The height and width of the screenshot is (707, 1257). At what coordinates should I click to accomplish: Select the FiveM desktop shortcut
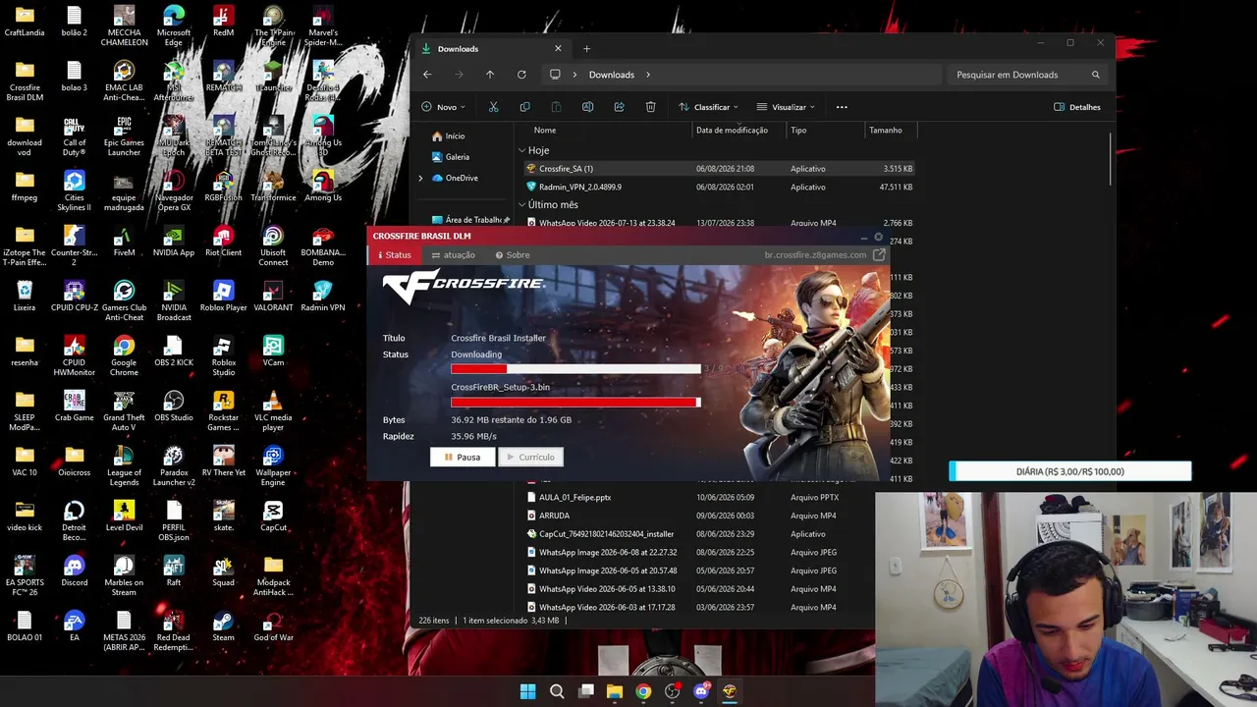tap(124, 242)
